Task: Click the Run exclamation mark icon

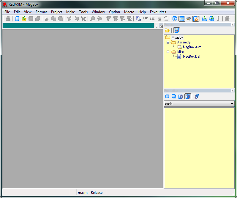Action: pyautogui.click(x=218, y=19)
